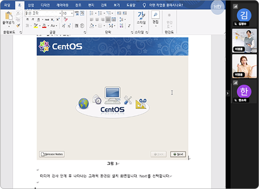The width and height of the screenshot is (259, 189).
Task: Increase paragraph indent
Action: (x=125, y=13)
